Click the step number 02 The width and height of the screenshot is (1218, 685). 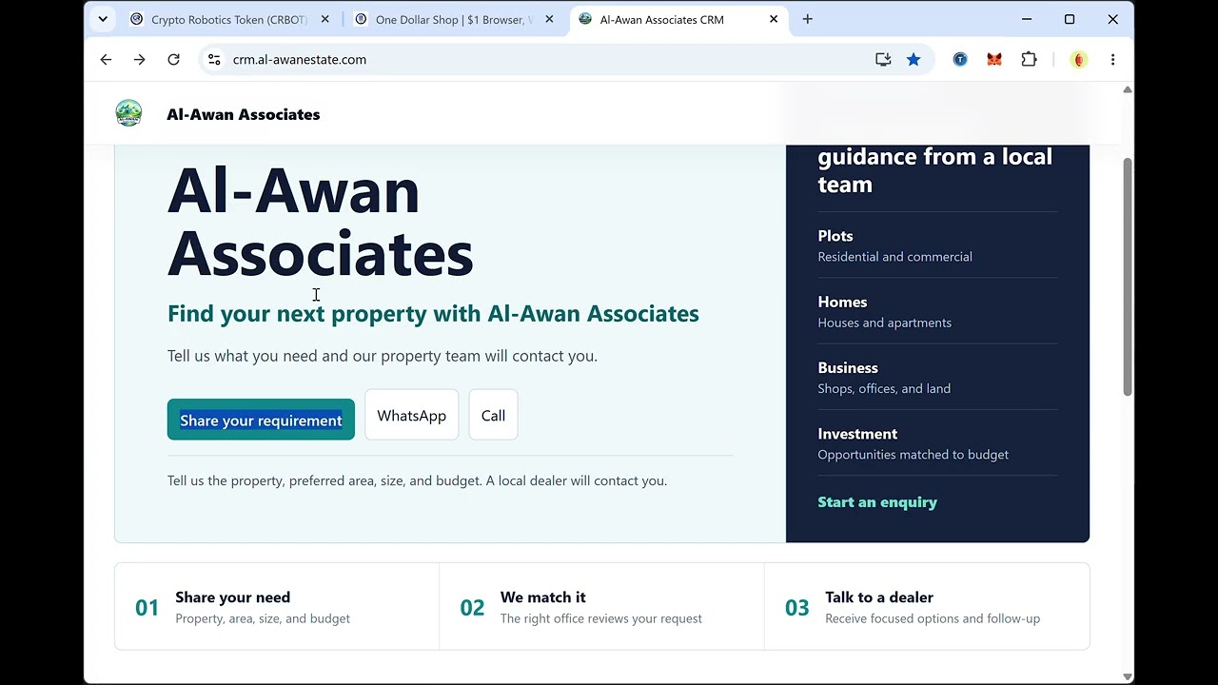pyautogui.click(x=472, y=608)
